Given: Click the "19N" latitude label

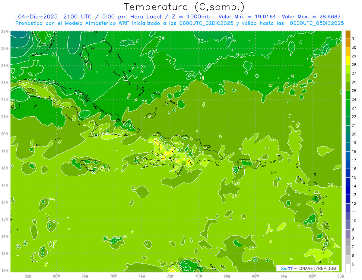Looking at the screenshot, I should click(5, 151).
